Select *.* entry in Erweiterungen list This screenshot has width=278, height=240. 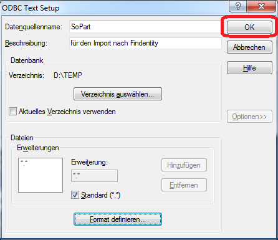tap(24, 163)
